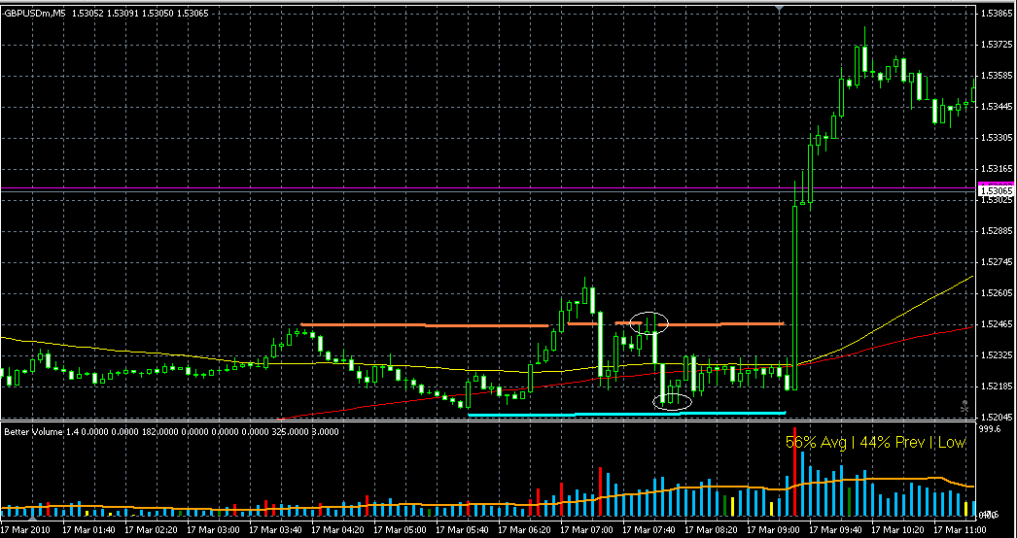
Task: Click price axis label 1.53165
Action: pyautogui.click(x=997, y=169)
